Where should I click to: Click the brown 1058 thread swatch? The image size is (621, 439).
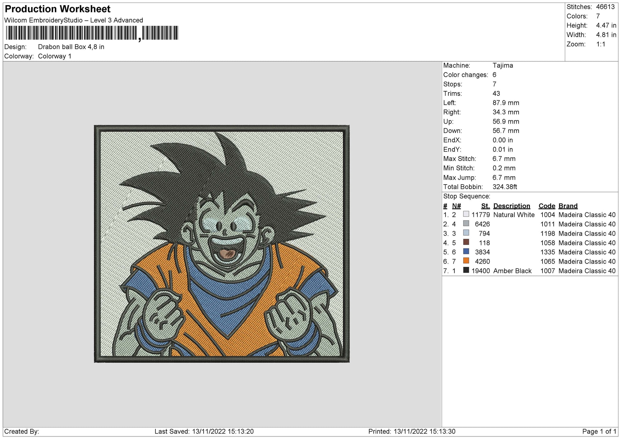click(466, 242)
